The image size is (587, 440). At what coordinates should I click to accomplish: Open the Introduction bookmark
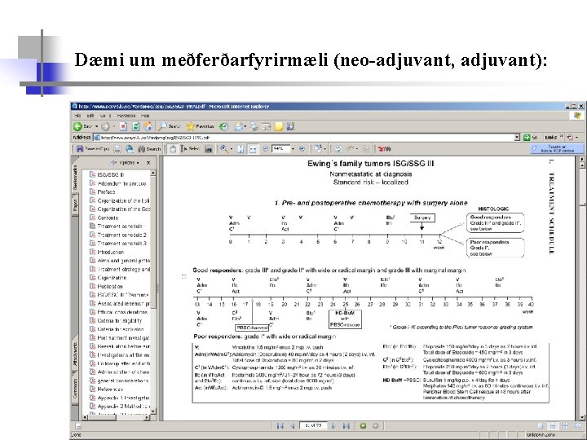click(x=107, y=252)
